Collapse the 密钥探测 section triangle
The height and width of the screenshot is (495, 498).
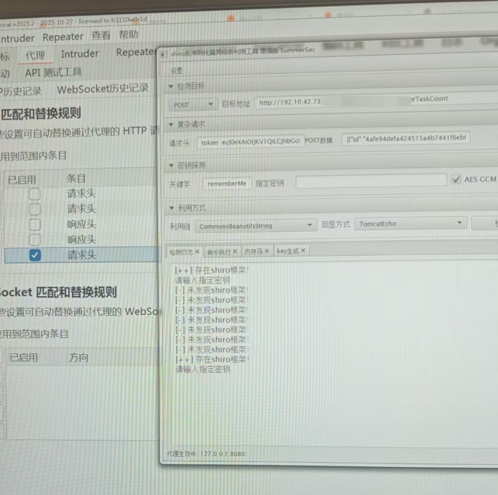click(x=171, y=166)
